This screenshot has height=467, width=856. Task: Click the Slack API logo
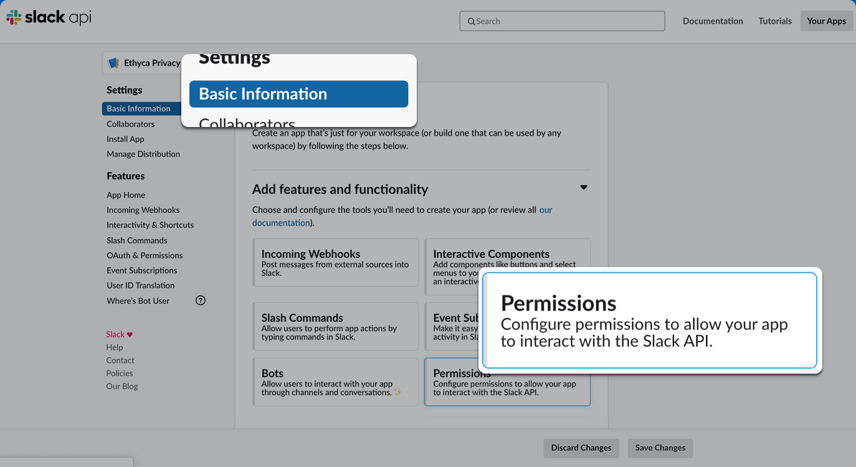coord(49,17)
